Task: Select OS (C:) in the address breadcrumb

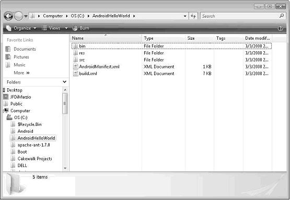Action: (77, 16)
